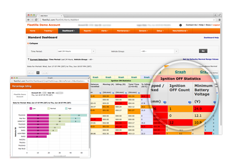
Task: Open the Dashboard Help link
Action: coord(211,38)
